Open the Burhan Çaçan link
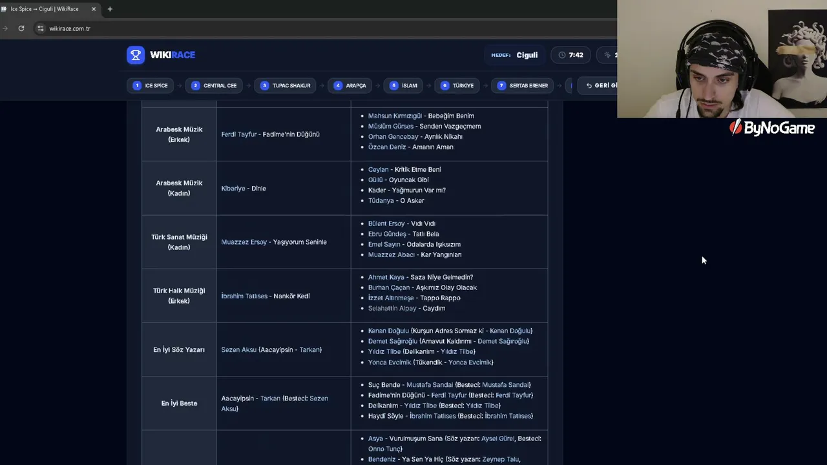The width and height of the screenshot is (827, 465). [x=390, y=287]
